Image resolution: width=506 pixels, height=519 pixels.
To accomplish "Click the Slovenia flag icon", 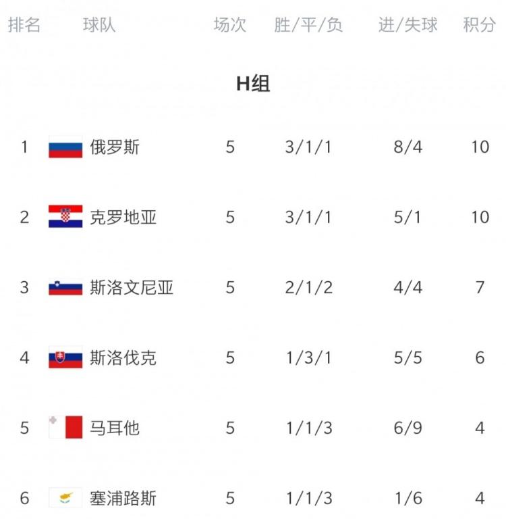I will [x=65, y=287].
